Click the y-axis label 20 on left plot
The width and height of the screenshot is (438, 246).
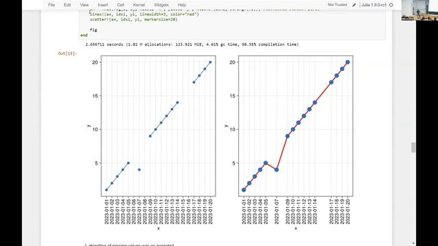(x=95, y=62)
